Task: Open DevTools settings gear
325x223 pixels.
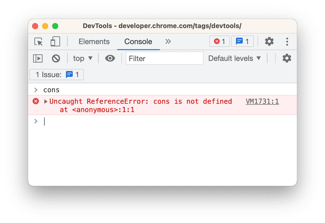Action: 269,42
